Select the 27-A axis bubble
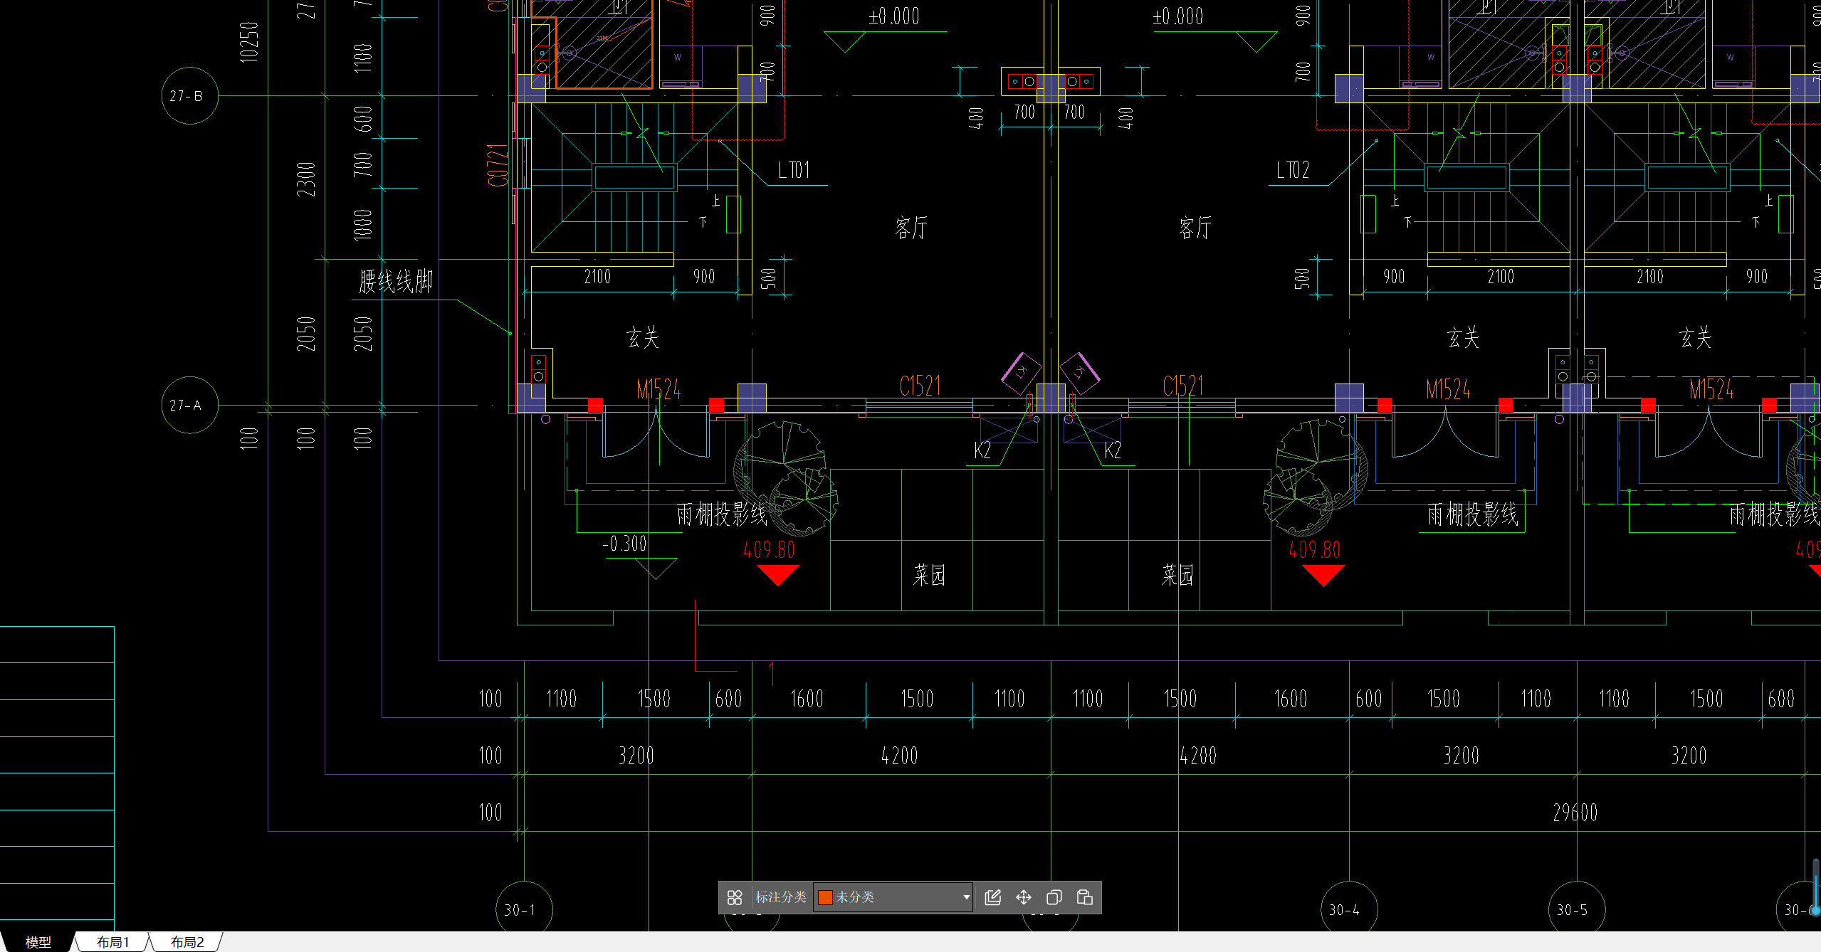Screen dimensions: 1821x952 [189, 405]
